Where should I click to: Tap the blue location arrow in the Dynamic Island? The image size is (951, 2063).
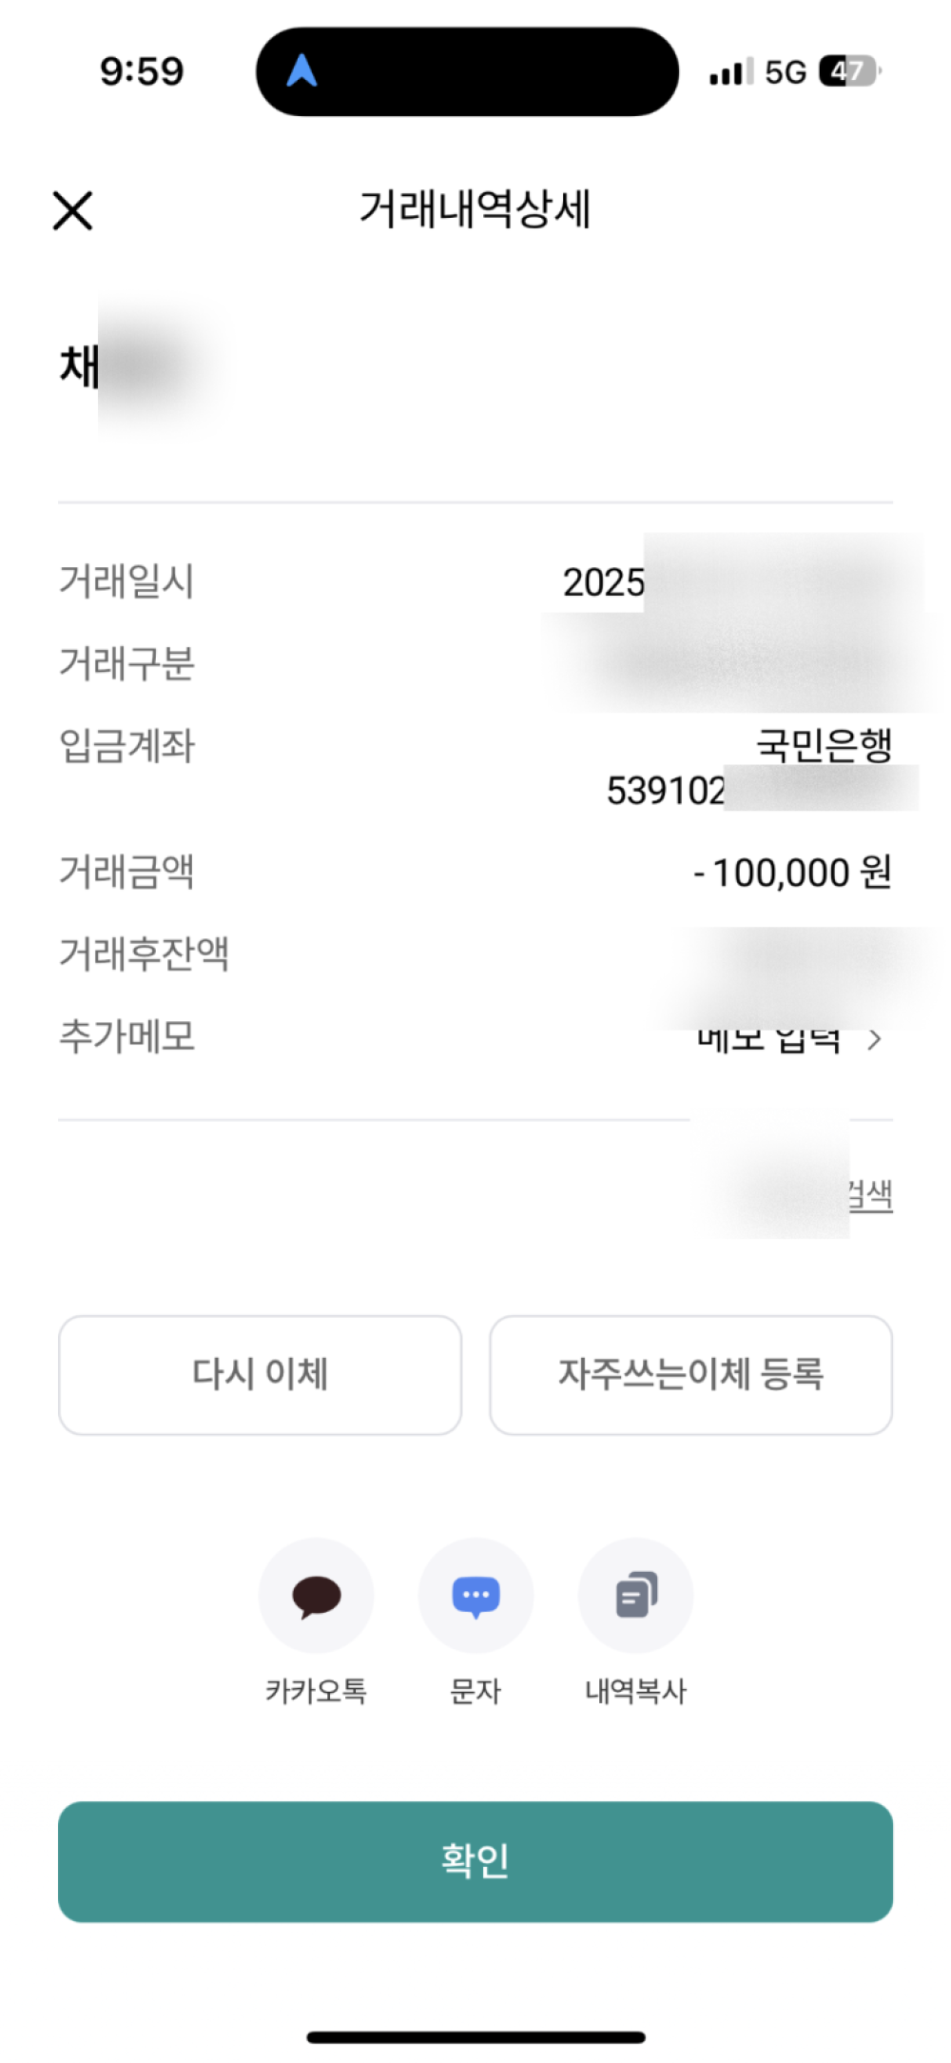tap(301, 70)
